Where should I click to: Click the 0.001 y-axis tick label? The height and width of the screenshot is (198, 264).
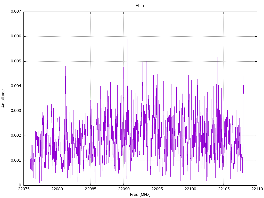(16, 160)
